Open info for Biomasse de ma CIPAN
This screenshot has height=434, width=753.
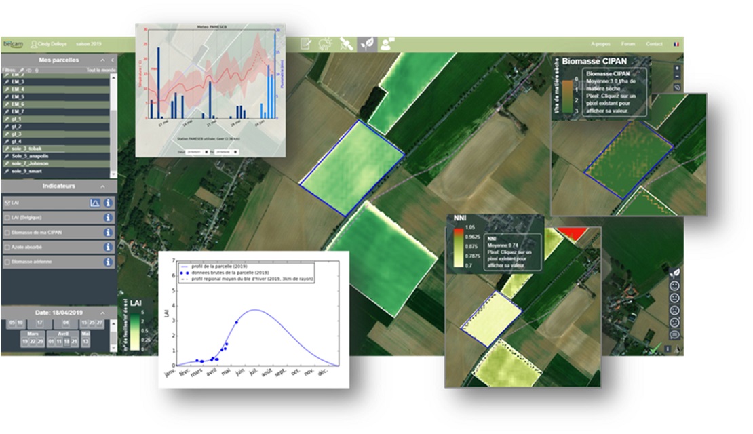point(108,233)
